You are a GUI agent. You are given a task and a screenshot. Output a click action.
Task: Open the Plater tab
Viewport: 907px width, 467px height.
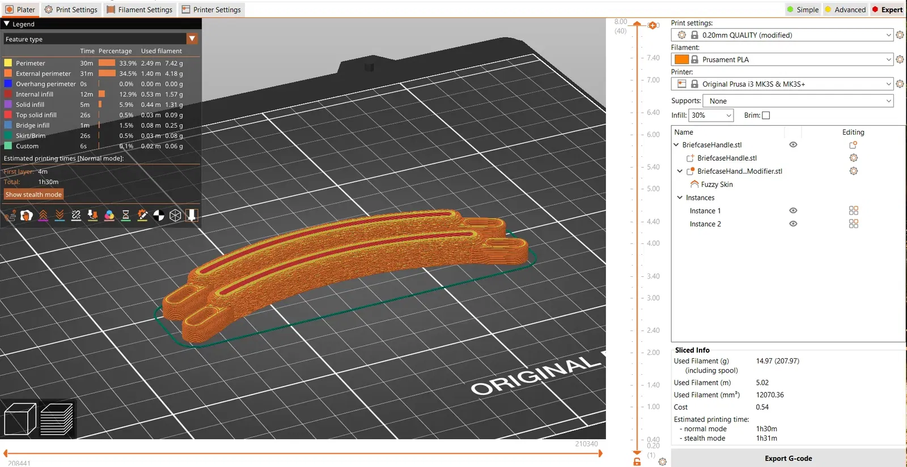coord(20,10)
